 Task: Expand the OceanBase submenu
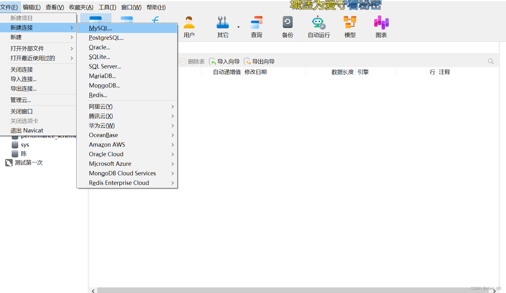click(x=173, y=135)
